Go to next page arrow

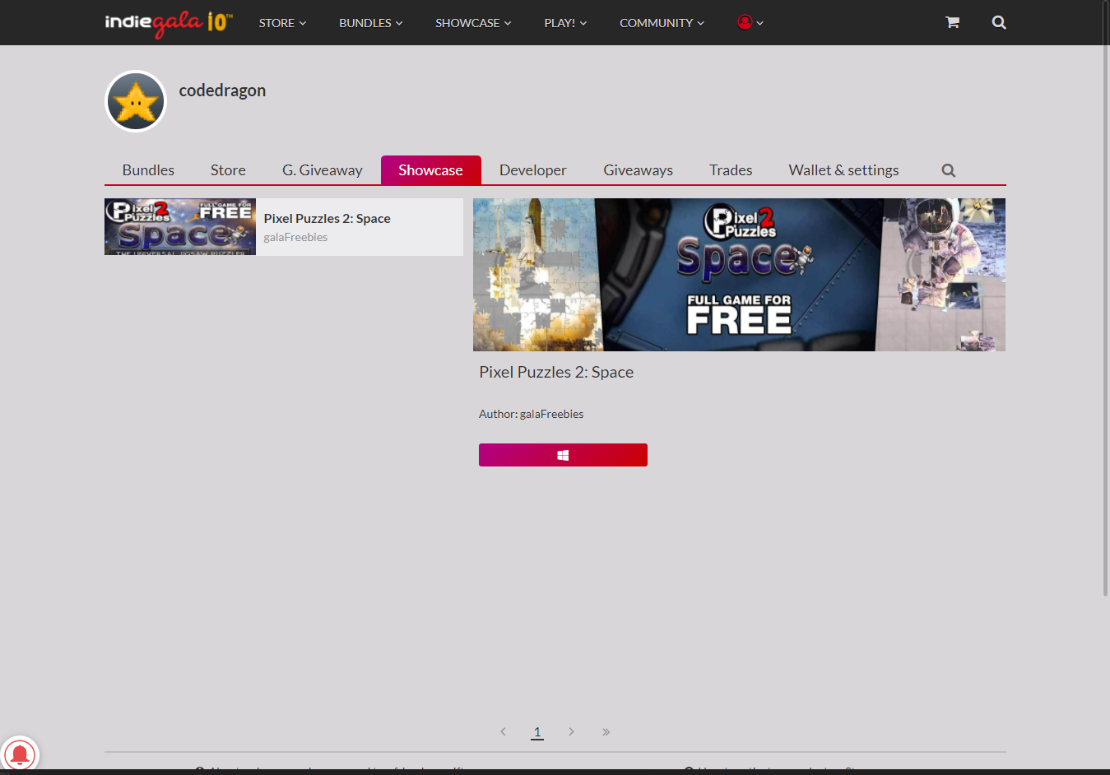[571, 731]
